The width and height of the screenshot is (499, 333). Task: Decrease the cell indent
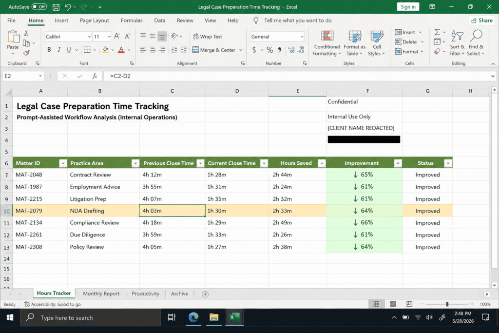tap(174, 50)
